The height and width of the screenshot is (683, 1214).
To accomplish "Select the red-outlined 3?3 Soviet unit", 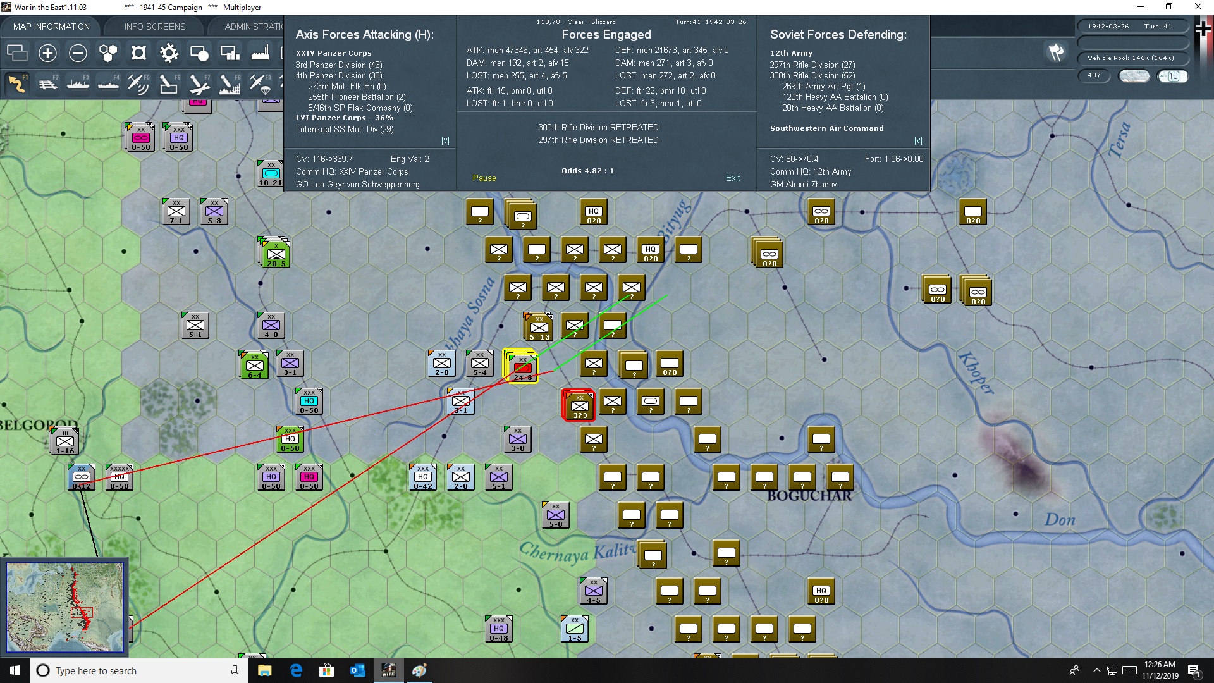I will coord(579,405).
